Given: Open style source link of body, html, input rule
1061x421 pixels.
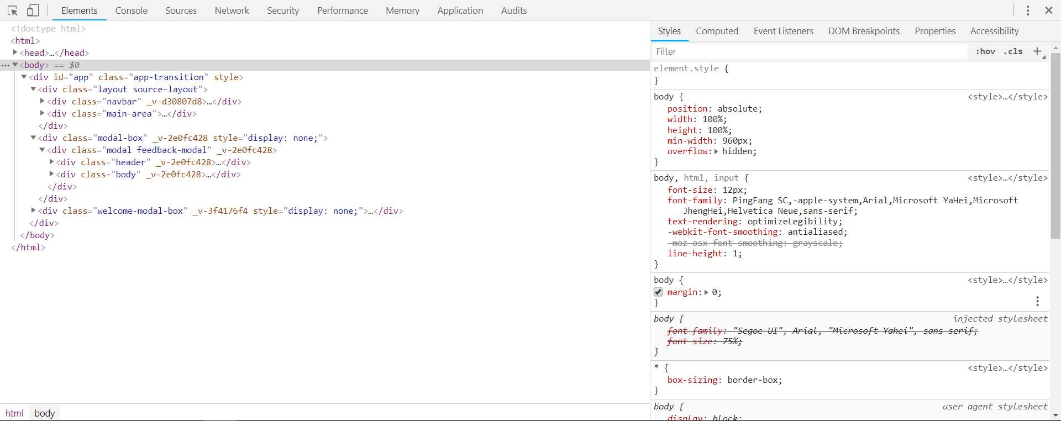Looking at the screenshot, I should coord(1007,178).
